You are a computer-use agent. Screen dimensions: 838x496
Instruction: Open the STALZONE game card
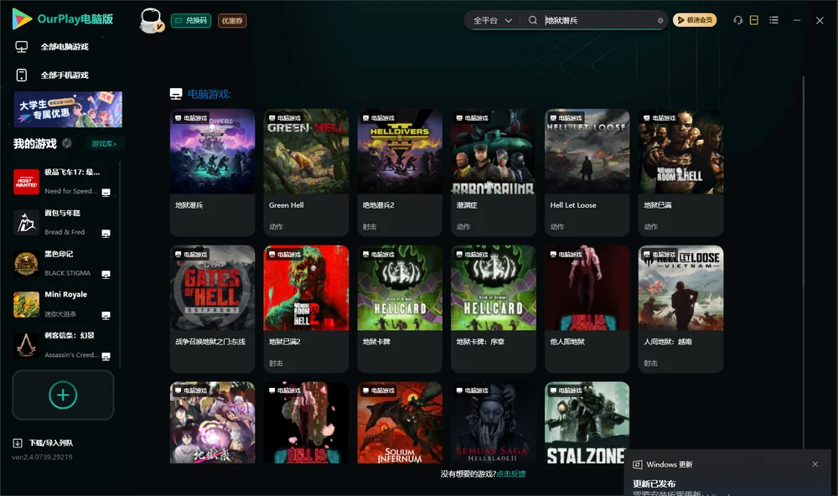pos(587,422)
